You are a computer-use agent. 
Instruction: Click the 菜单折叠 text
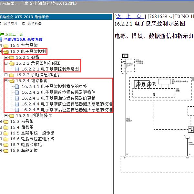click(35, 23)
